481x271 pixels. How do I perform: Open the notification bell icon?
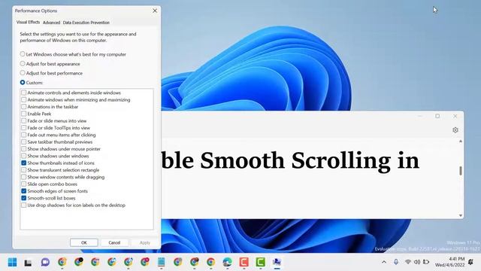471,262
